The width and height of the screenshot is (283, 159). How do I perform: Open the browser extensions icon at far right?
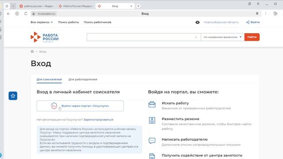(x=275, y=14)
